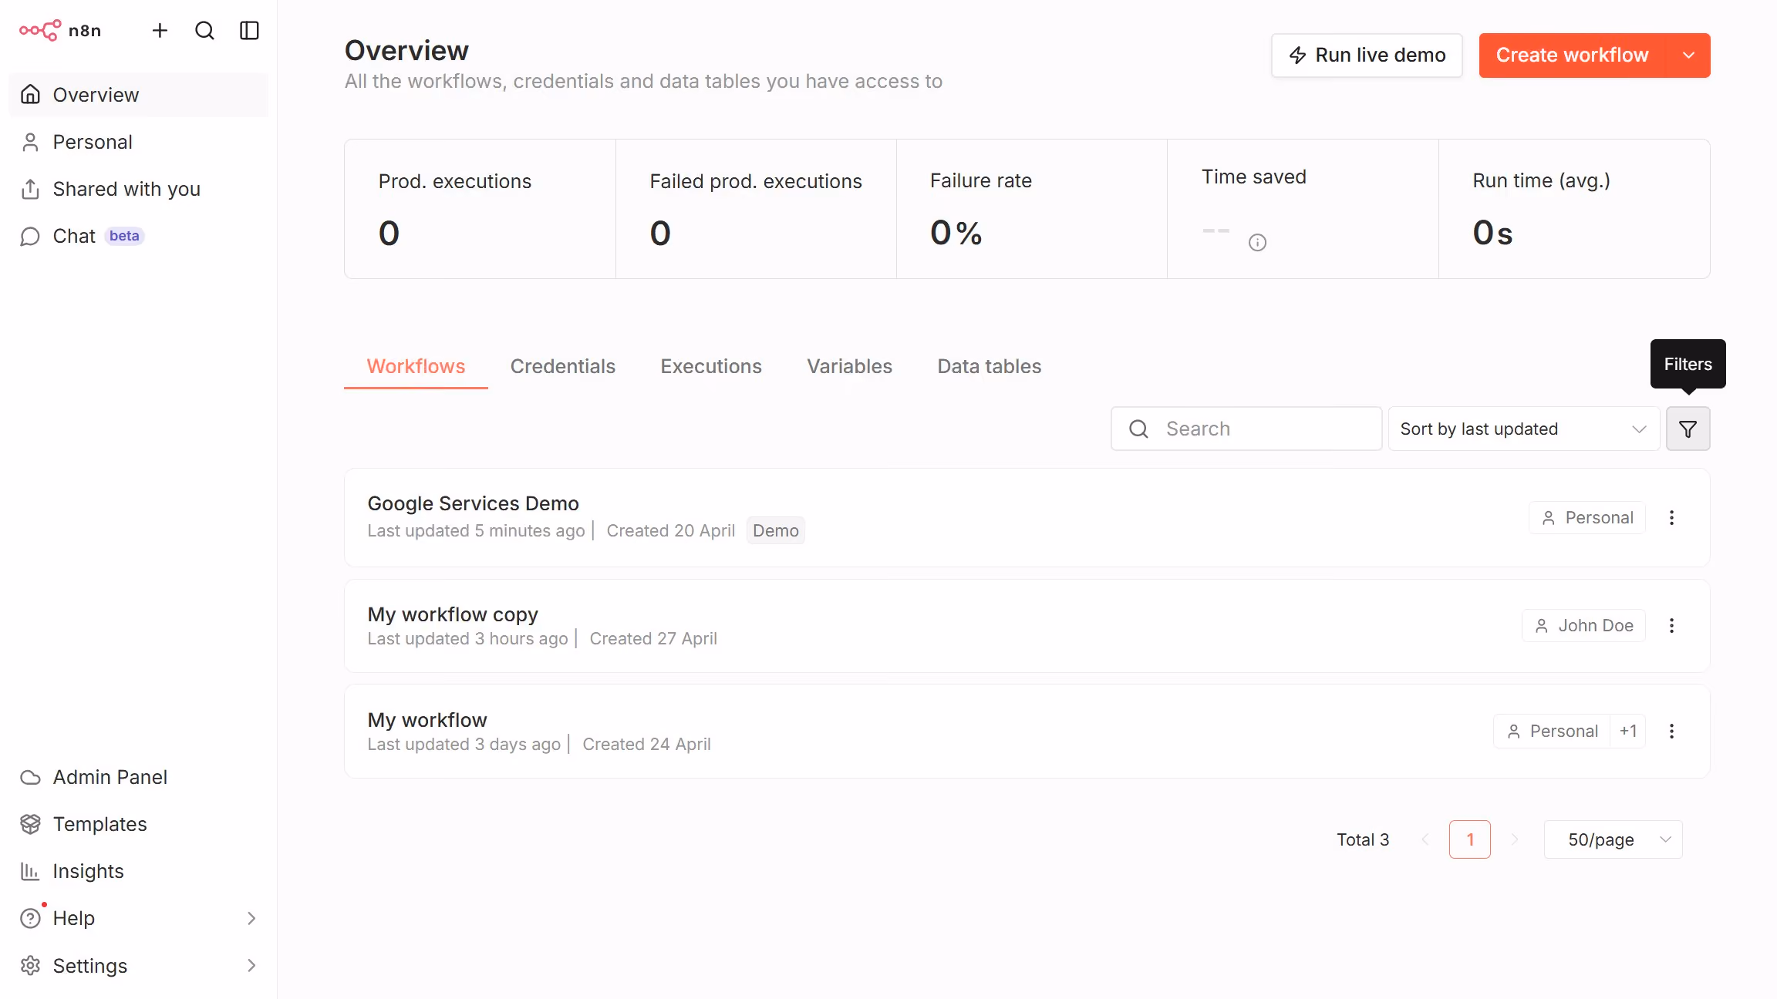Open Shared with you
The width and height of the screenshot is (1777, 999).
pyautogui.click(x=139, y=189)
